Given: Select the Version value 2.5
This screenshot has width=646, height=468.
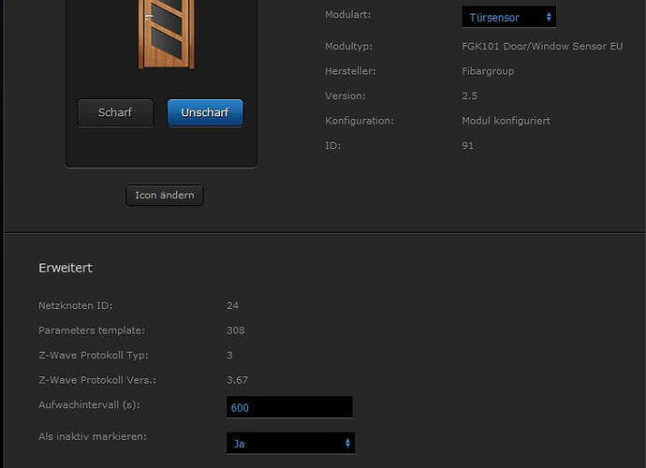Looking at the screenshot, I should [x=469, y=95].
